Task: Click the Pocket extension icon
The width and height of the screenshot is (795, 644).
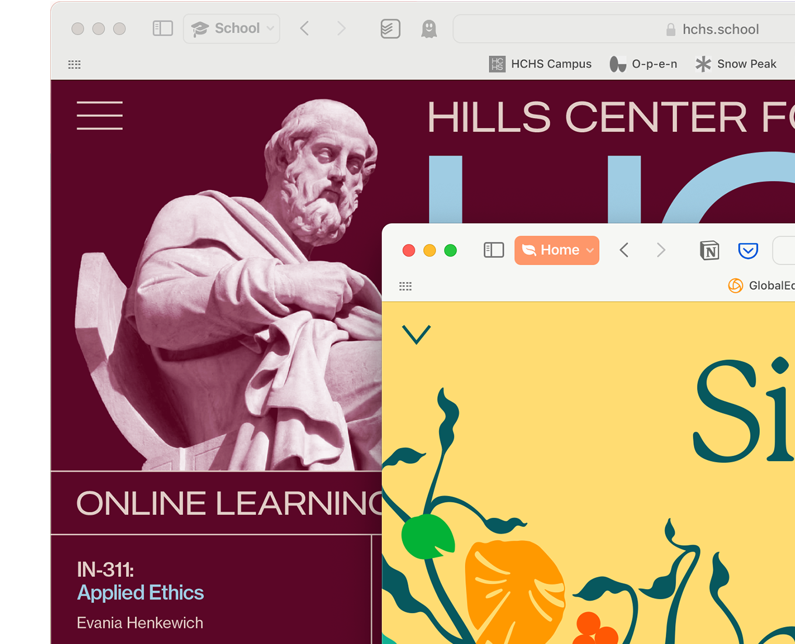Action: pyautogui.click(x=748, y=251)
